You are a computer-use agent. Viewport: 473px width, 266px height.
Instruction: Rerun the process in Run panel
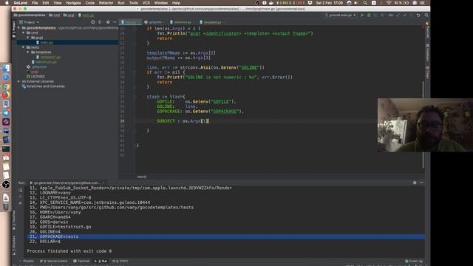[x=20, y=190]
